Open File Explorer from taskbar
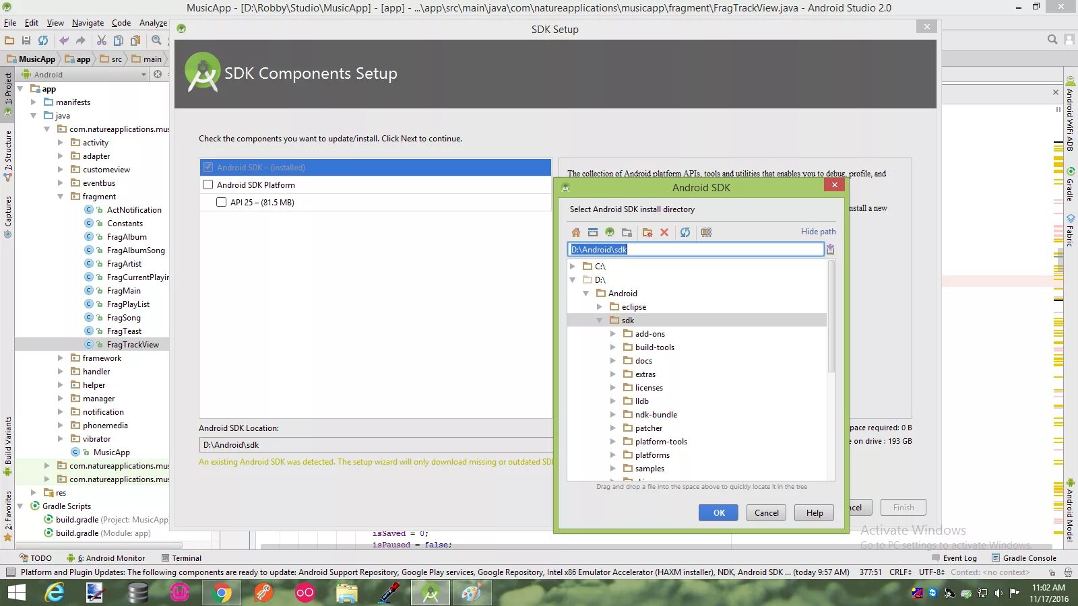The image size is (1078, 606). (x=346, y=593)
